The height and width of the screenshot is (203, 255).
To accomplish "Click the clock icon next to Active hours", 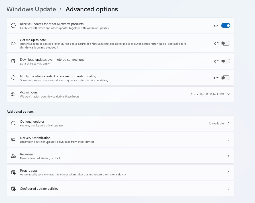I will coord(13,94).
